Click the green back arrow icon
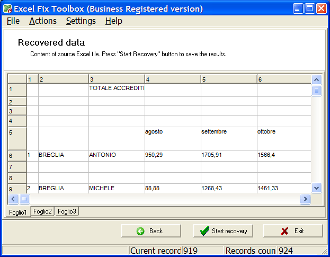330x257 pixels. [140, 231]
